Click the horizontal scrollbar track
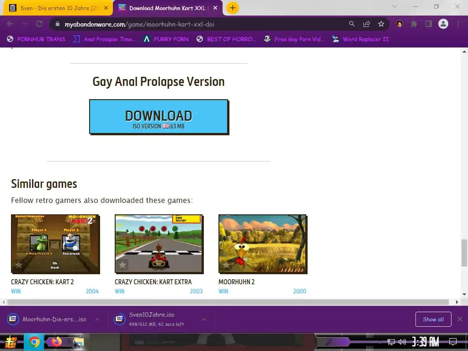 228,302
